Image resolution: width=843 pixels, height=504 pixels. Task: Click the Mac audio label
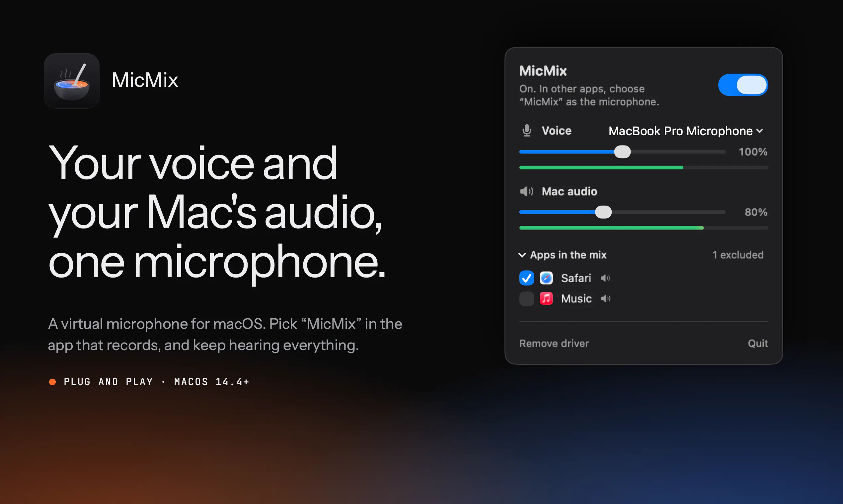[569, 192]
